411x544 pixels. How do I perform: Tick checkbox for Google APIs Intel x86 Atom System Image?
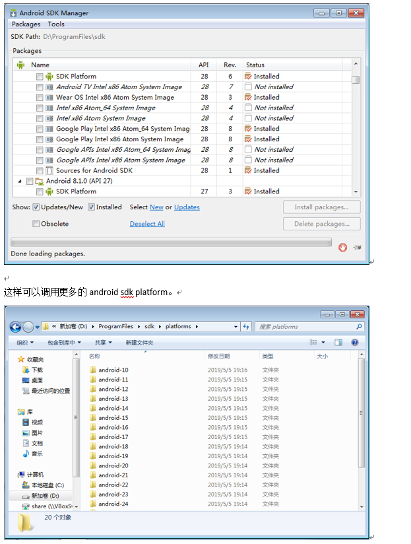[x=40, y=160]
